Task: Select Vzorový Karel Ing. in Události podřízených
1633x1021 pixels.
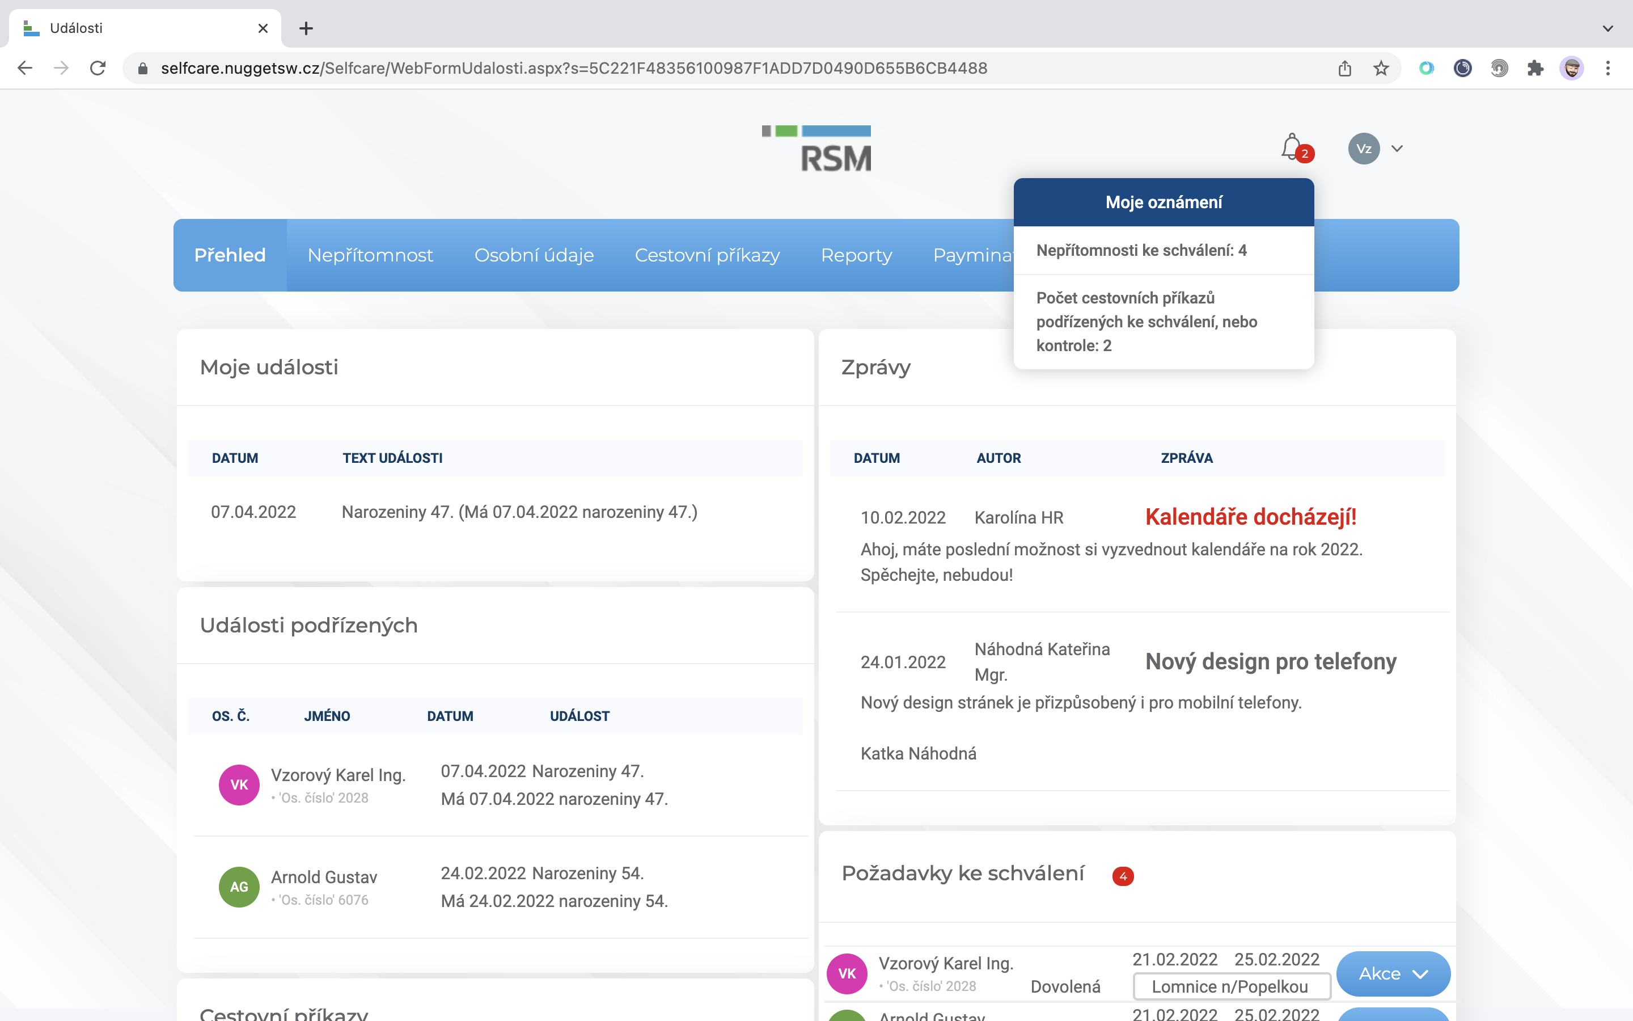Action: (x=338, y=775)
